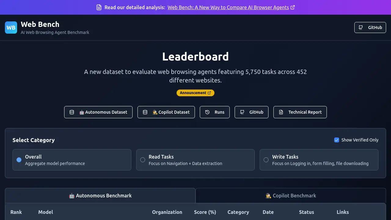Viewport: 391px width, 220px height.
Task: Click the Model column header
Action: [46, 212]
